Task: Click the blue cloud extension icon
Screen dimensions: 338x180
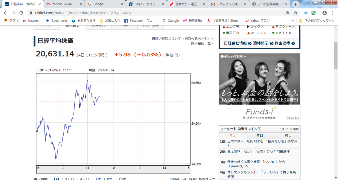Action: point(306,13)
